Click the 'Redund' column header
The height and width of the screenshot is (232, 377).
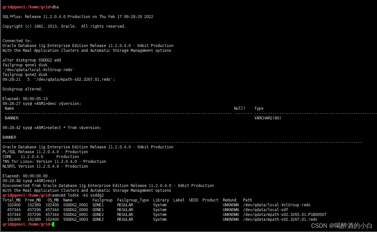click(229, 200)
